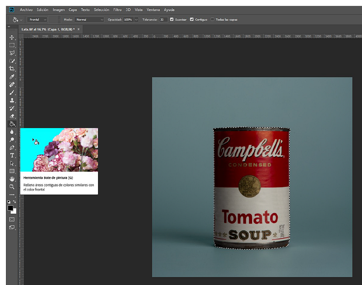
Task: Open the Ayuda menu
Action: (x=169, y=10)
